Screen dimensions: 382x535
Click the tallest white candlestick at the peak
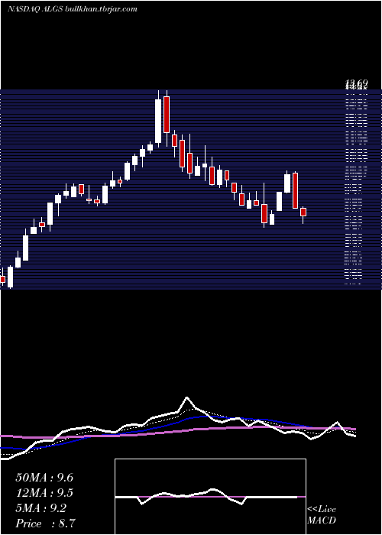tap(158, 119)
